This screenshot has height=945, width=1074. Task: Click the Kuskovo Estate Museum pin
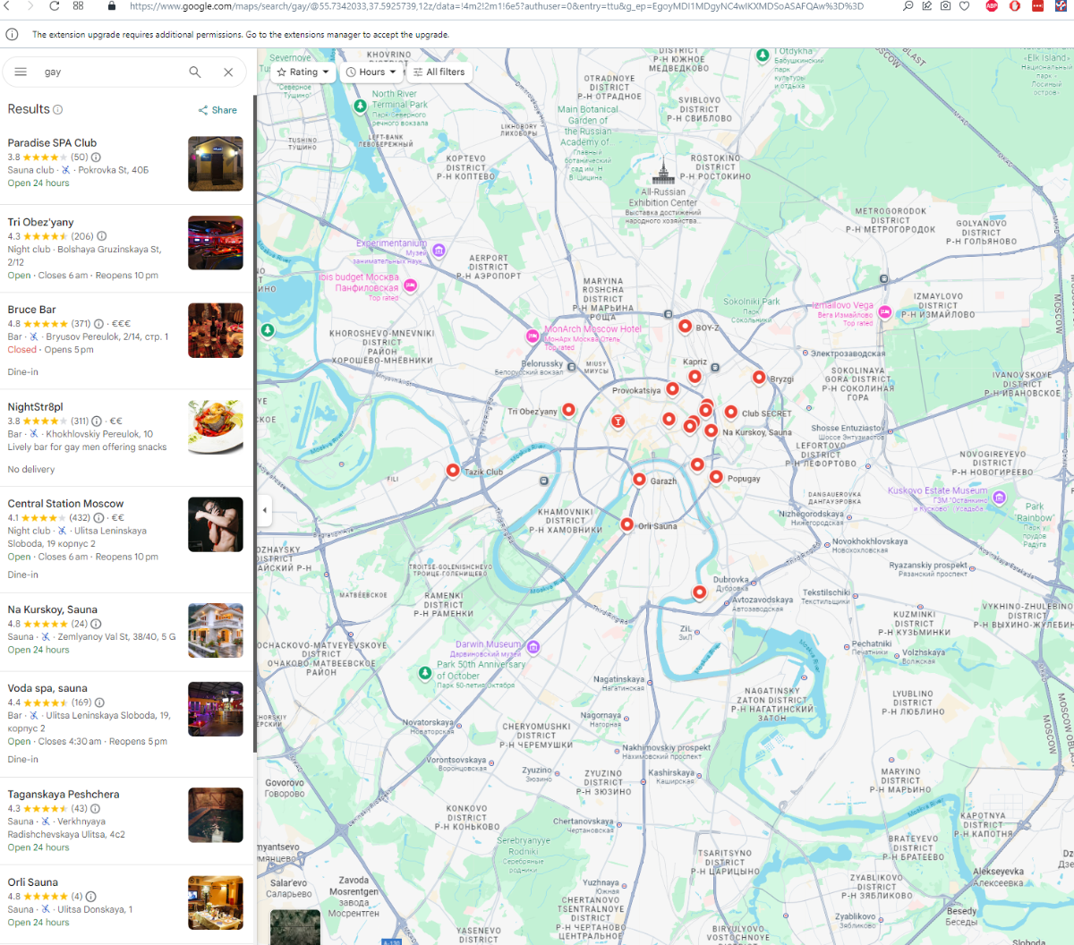1000,498
